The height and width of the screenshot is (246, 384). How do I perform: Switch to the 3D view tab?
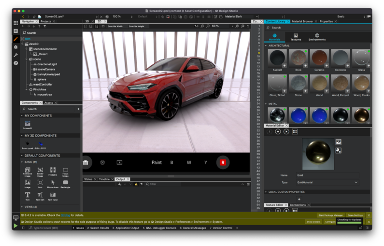pyautogui.click(x=87, y=22)
